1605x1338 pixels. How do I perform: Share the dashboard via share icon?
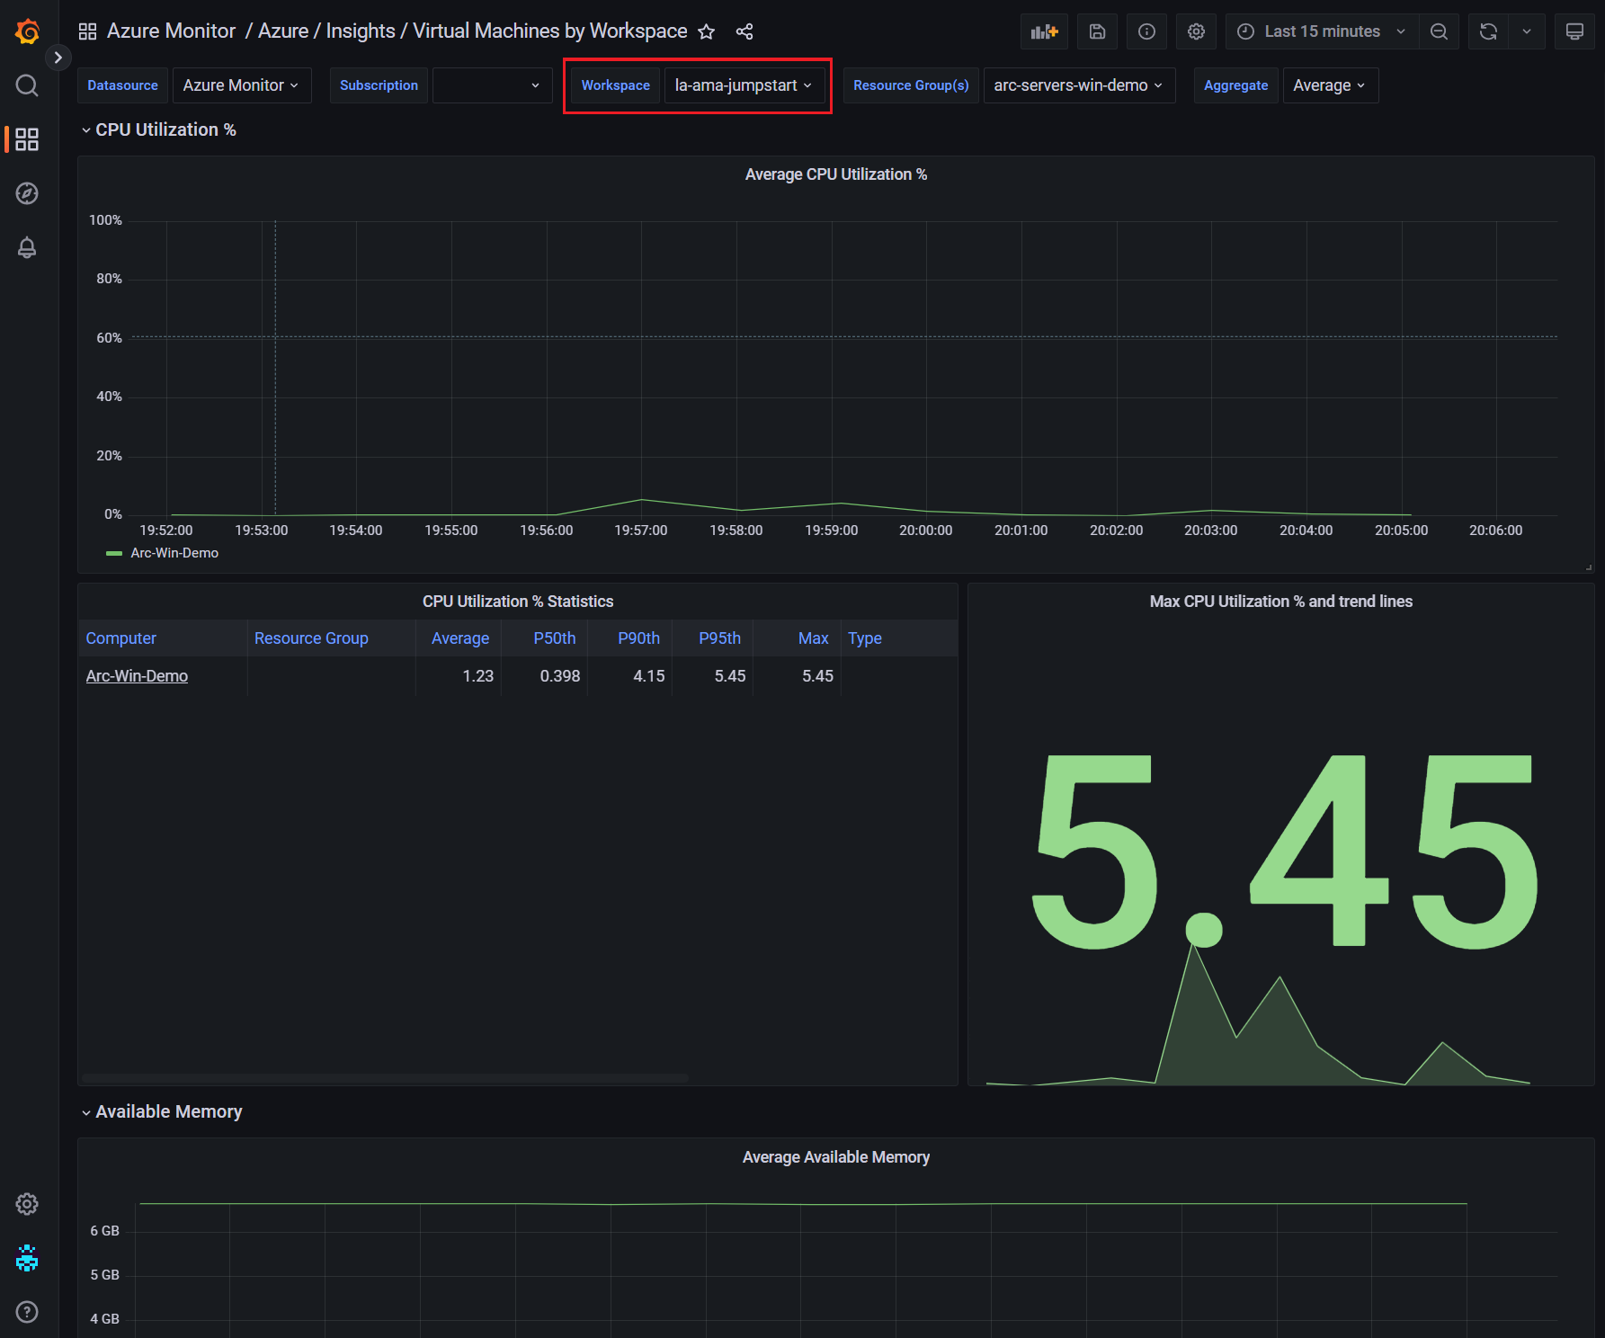745,31
